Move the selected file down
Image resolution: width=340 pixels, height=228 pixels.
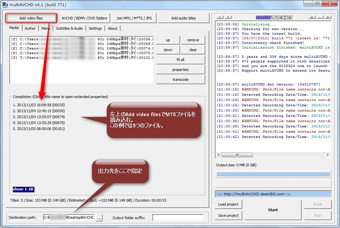tap(168, 50)
